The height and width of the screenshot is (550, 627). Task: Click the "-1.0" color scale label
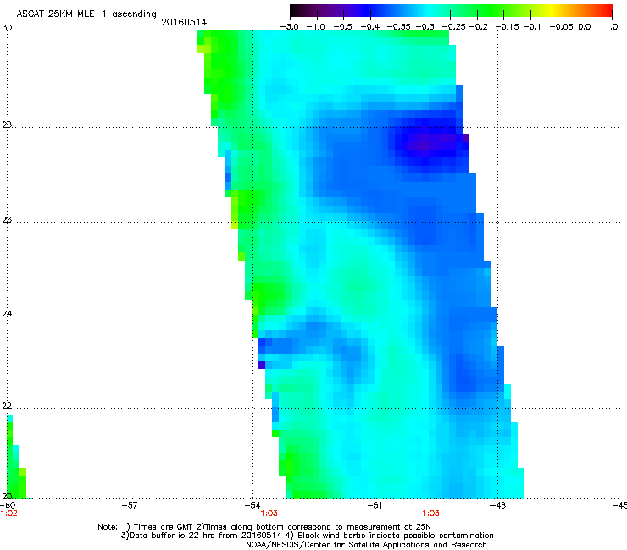(316, 27)
